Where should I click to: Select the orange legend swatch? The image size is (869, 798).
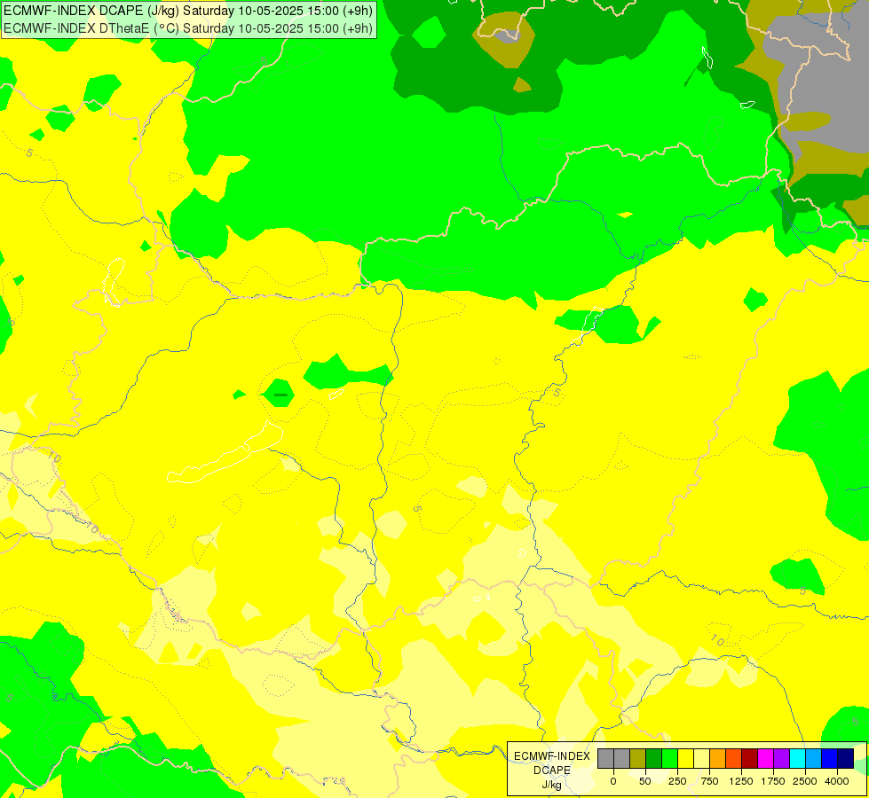click(718, 759)
